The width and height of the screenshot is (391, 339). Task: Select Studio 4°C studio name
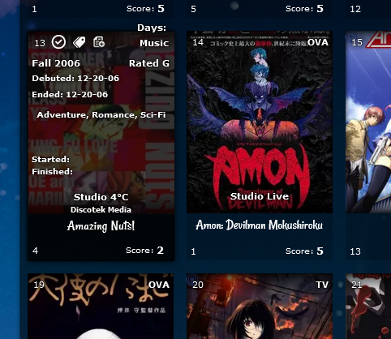(101, 197)
